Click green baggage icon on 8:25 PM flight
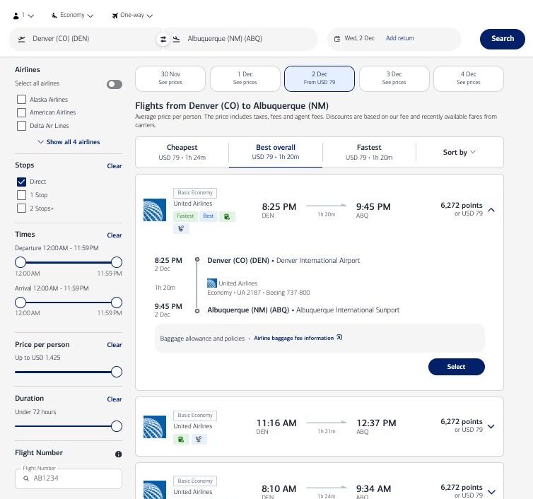The width and height of the screenshot is (533, 499). pos(227,216)
